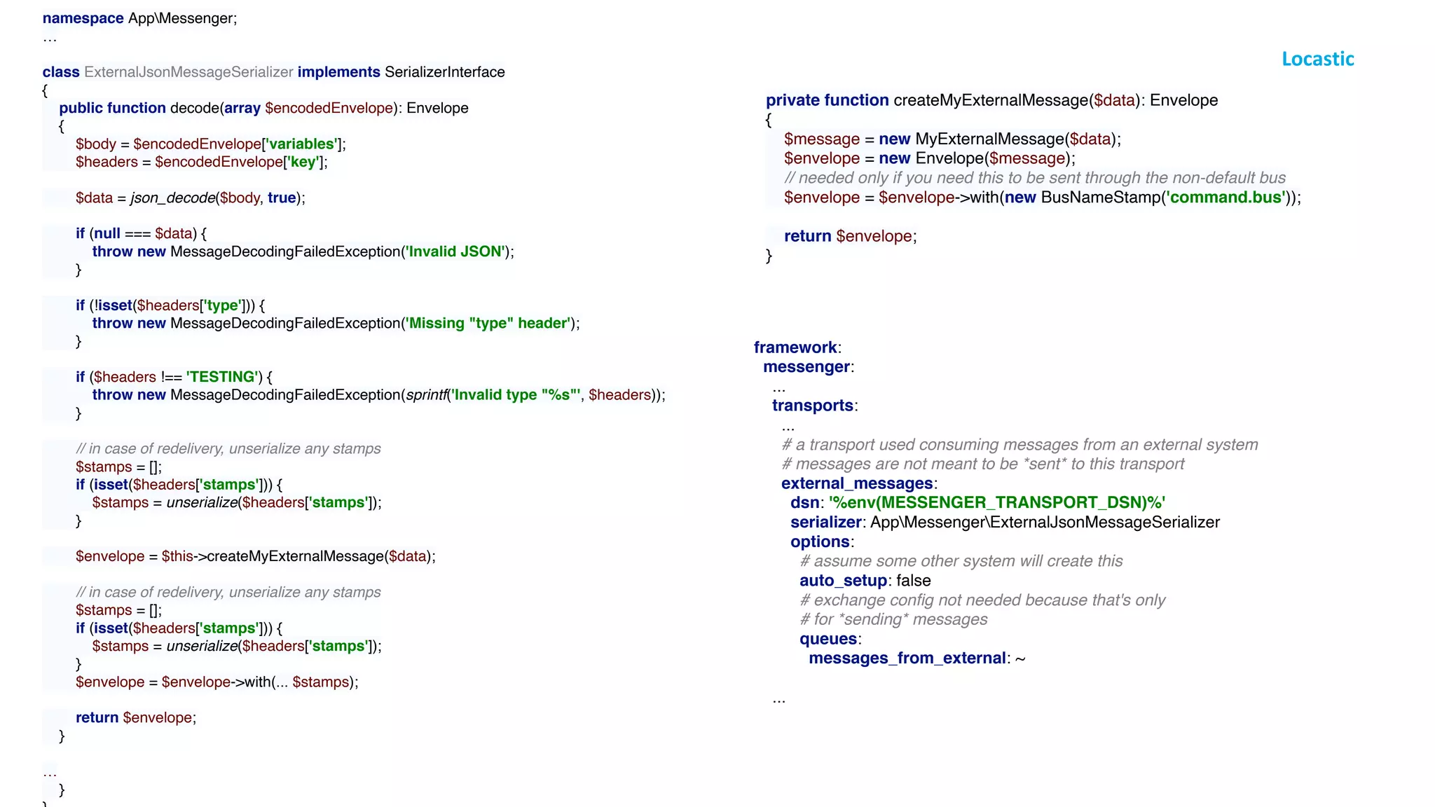The width and height of the screenshot is (1435, 807).
Task: Click the 'for *sending* messages' comment
Action: pos(893,619)
